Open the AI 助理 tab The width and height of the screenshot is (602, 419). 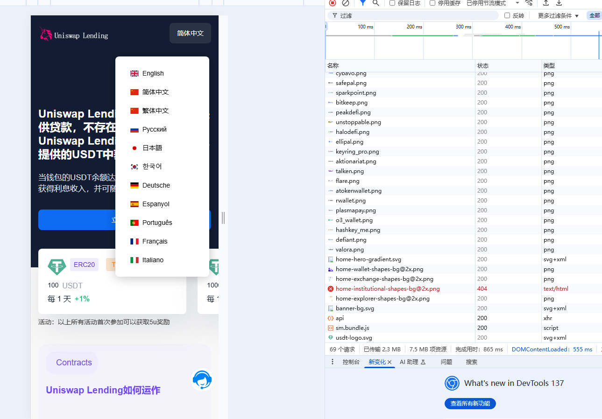(x=412, y=362)
